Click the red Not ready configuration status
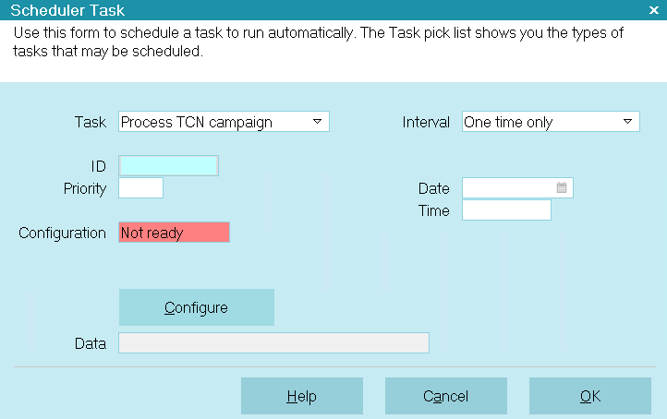 click(174, 232)
